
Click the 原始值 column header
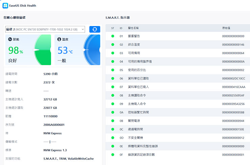(226, 28)
